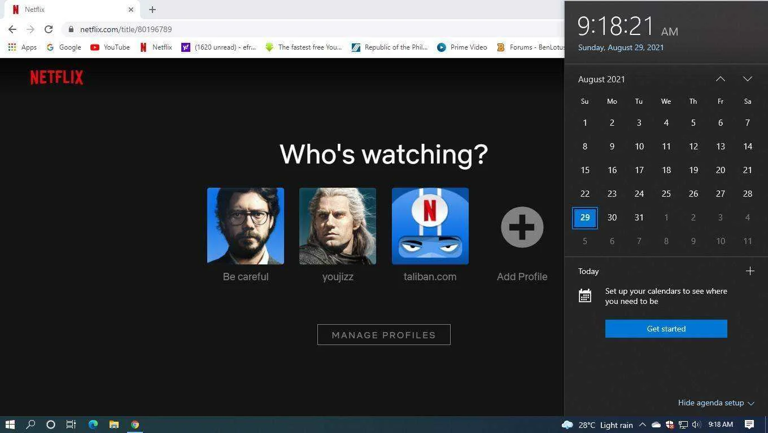Click the Get started button
This screenshot has height=433, width=768.
[x=666, y=329]
